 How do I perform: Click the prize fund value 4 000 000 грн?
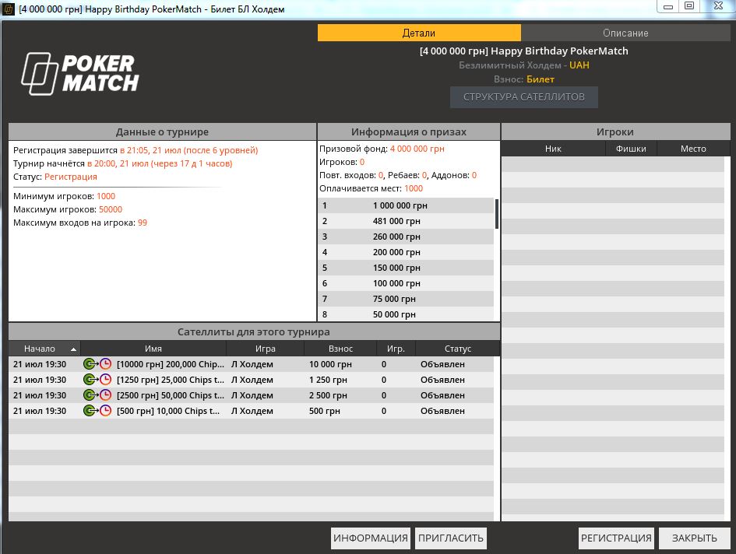[417, 149]
